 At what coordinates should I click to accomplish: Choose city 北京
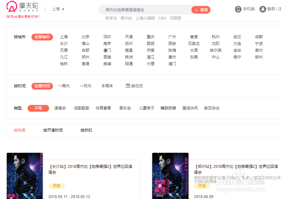(85, 37)
